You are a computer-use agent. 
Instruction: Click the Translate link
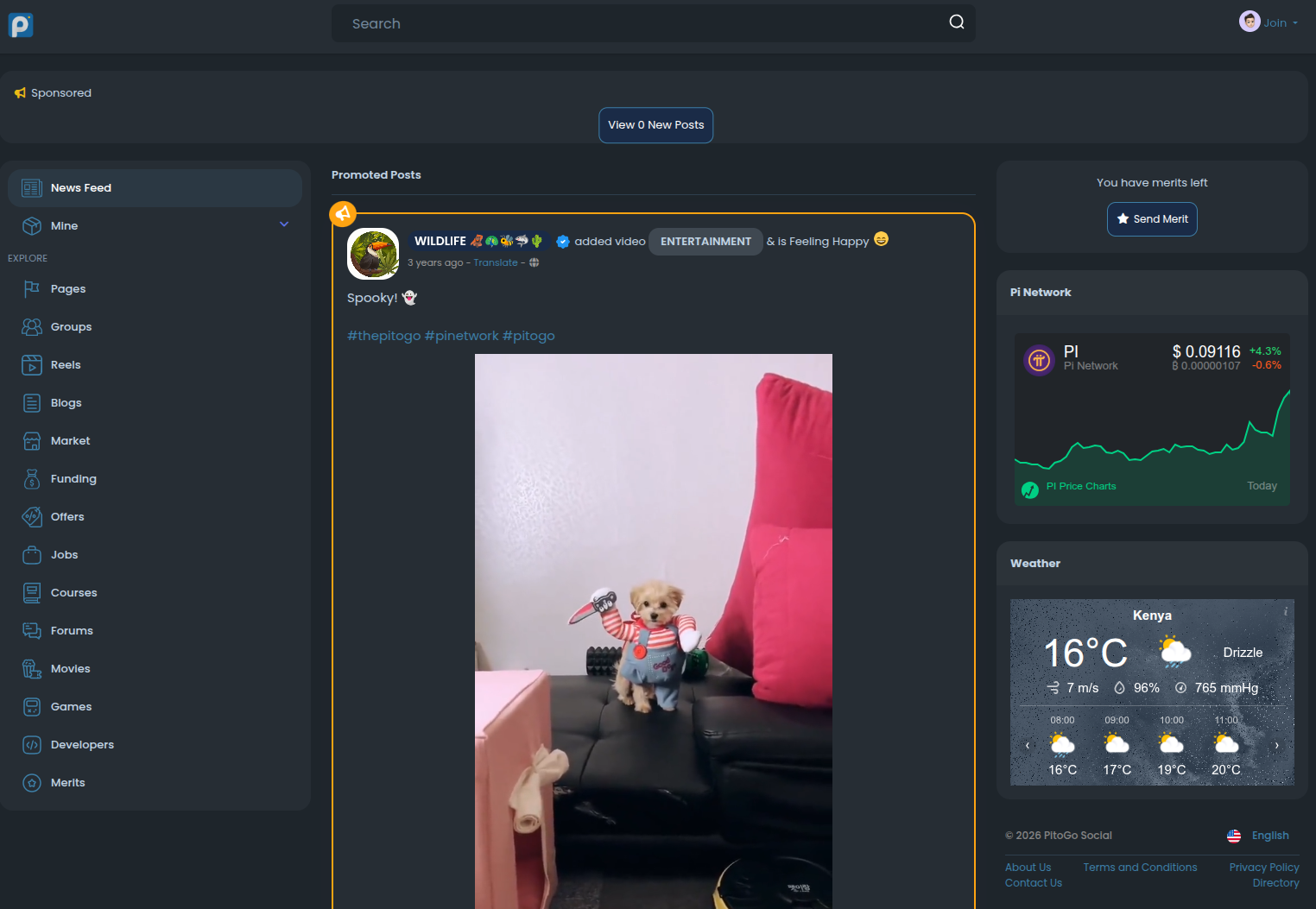[496, 263]
